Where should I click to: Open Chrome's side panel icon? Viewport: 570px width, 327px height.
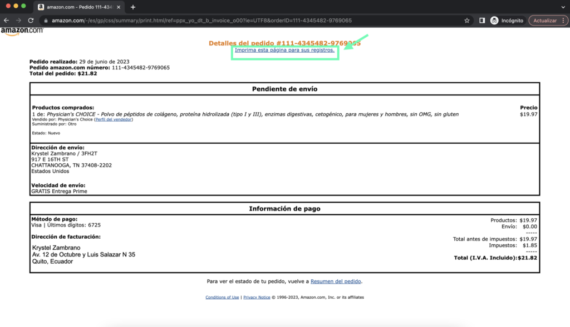pos(481,21)
